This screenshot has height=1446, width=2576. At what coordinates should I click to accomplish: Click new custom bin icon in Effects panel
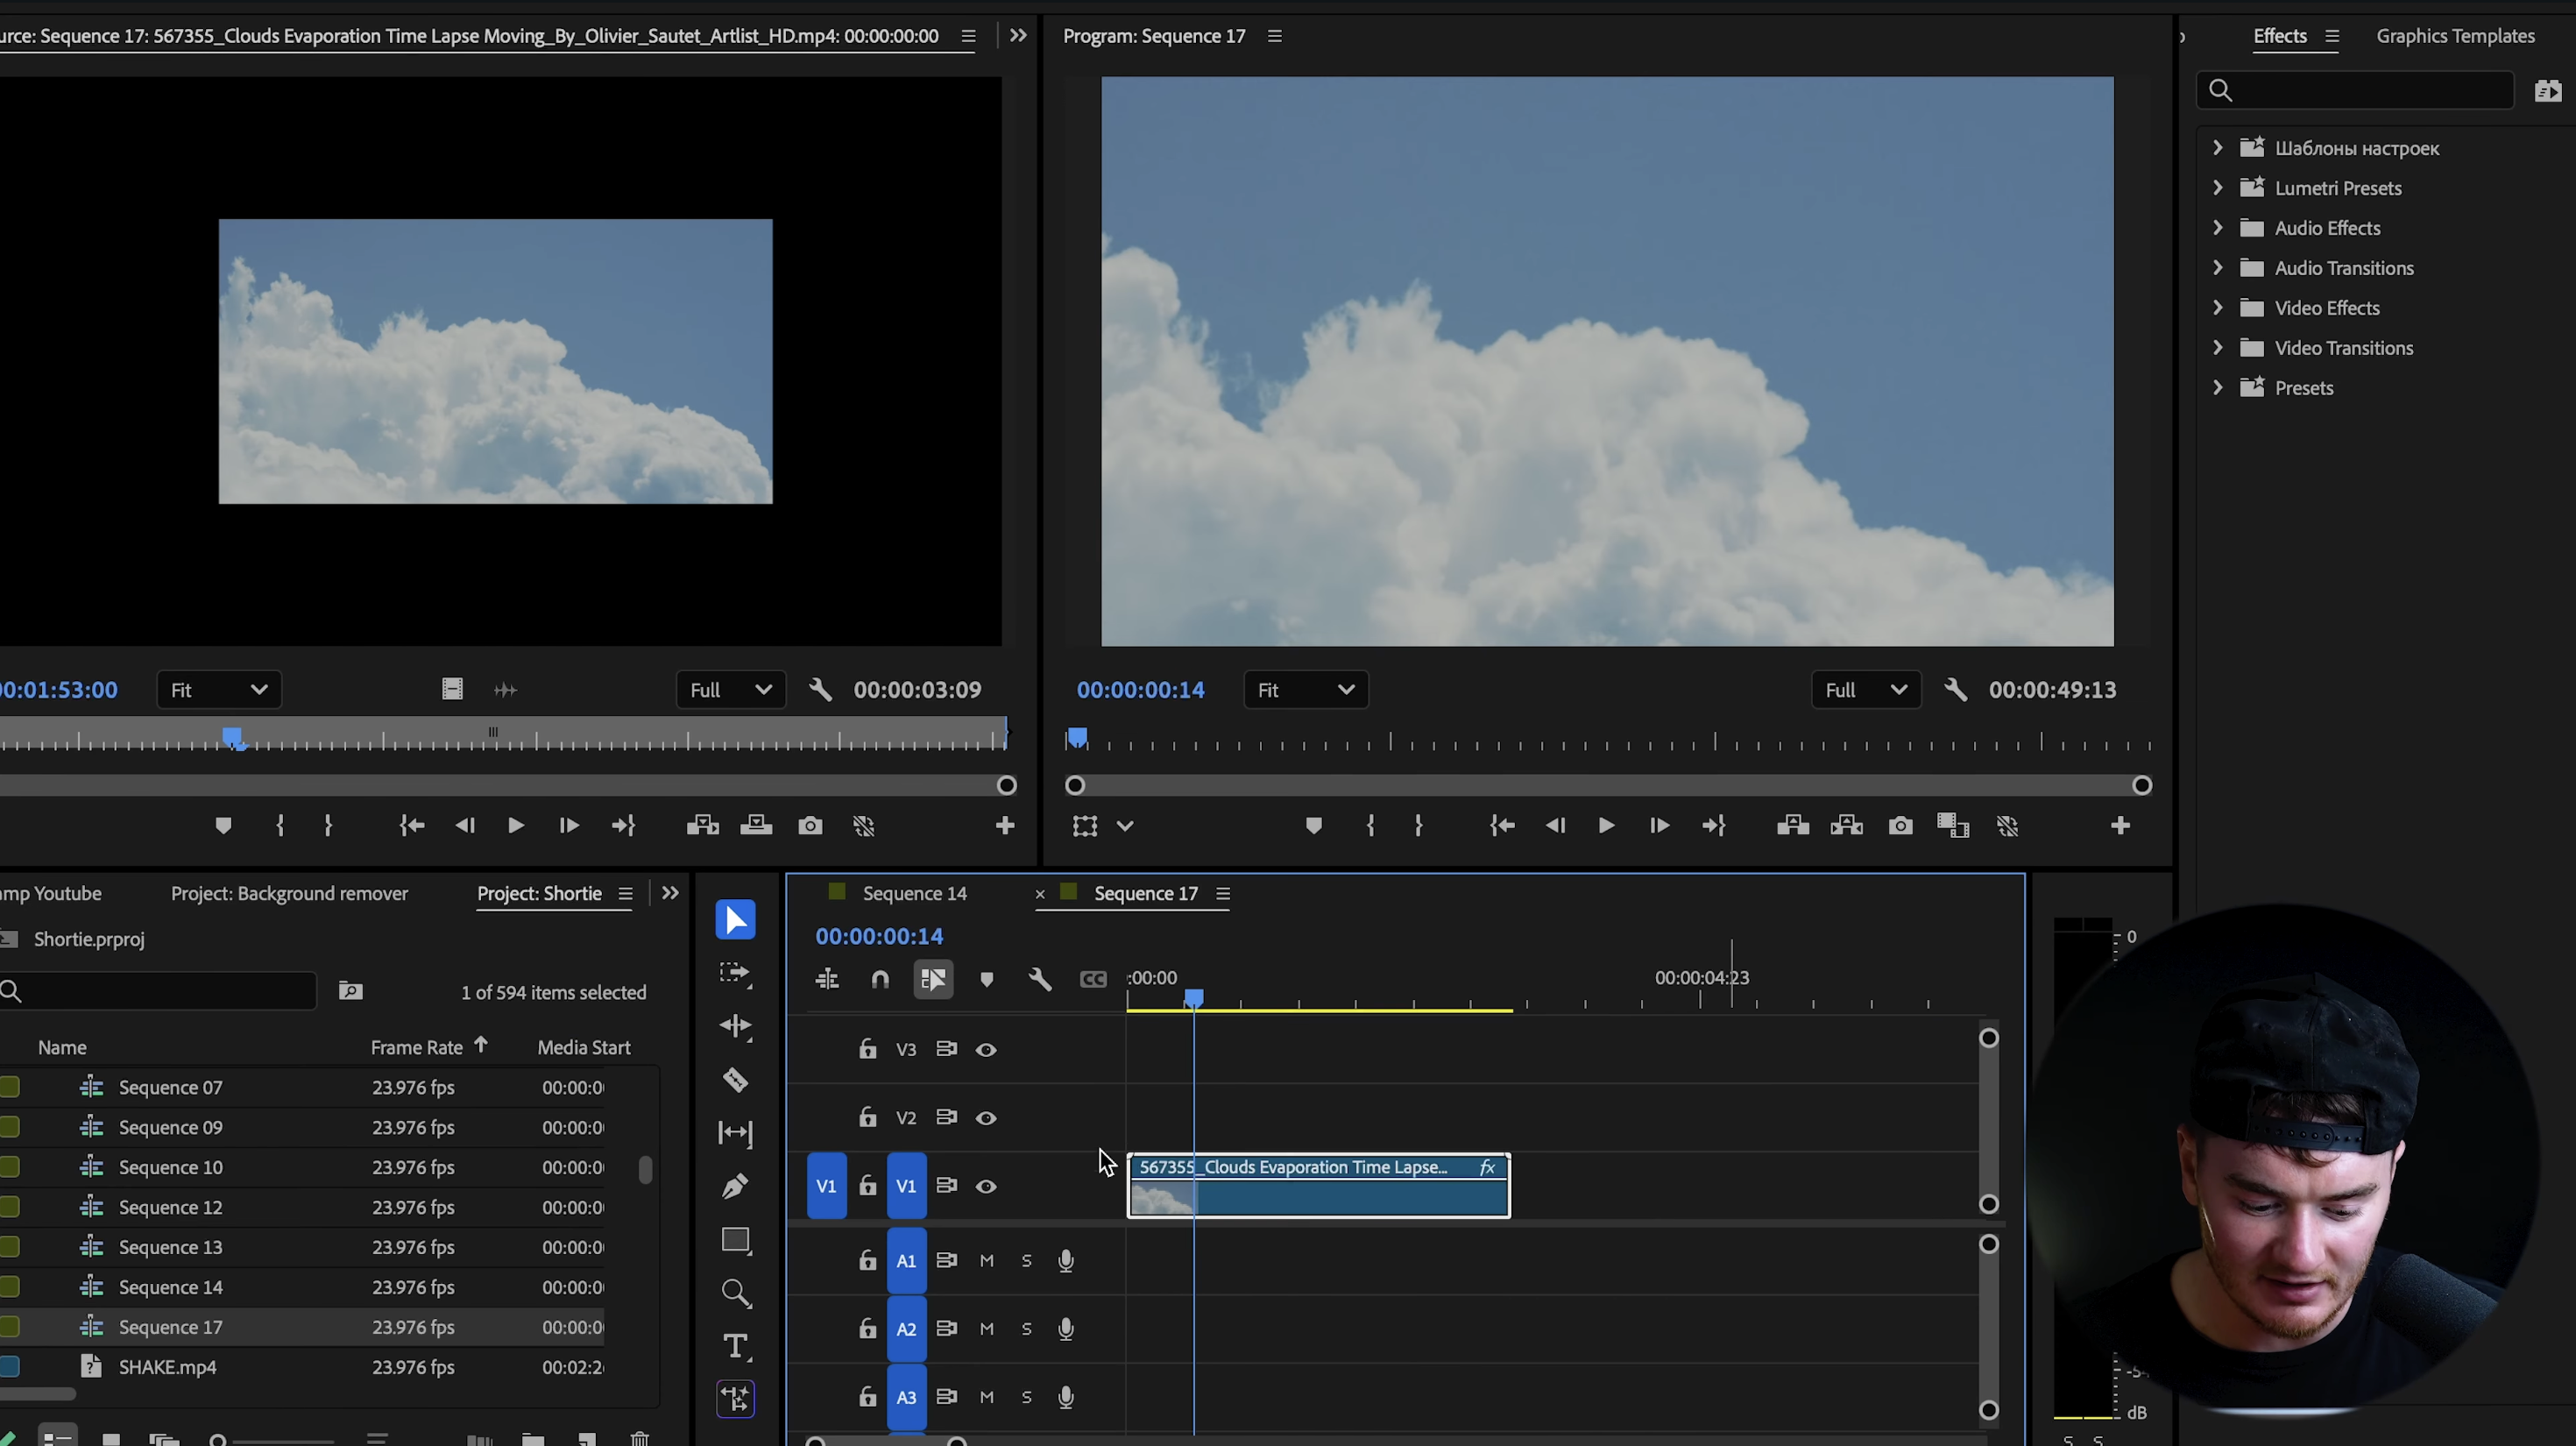(2548, 91)
